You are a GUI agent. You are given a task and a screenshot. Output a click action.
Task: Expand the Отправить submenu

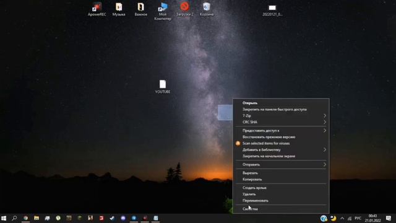281,164
